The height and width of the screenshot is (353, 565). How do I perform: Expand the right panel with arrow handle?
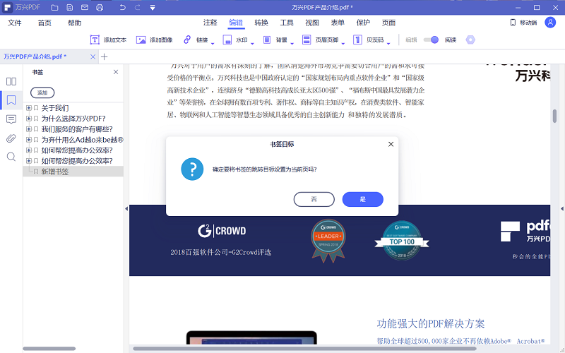coord(561,208)
